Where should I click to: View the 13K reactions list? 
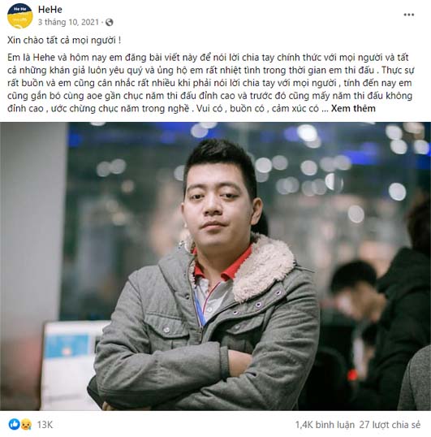click(45, 425)
